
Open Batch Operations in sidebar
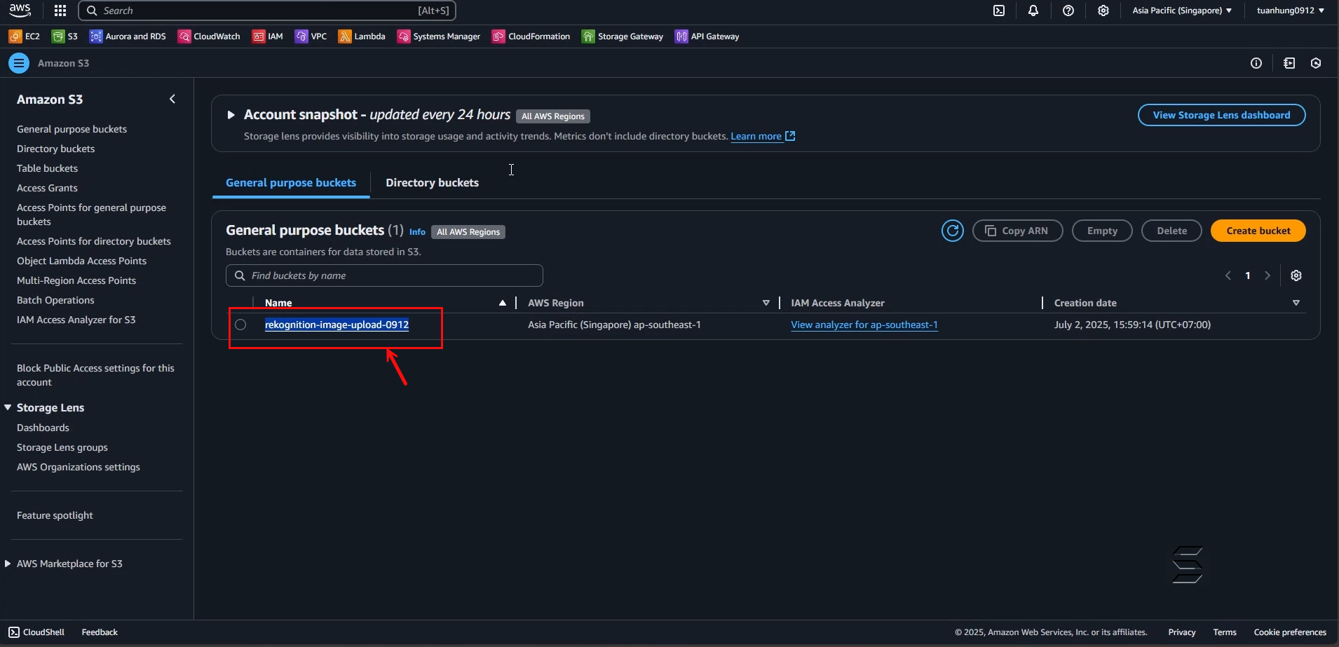click(x=55, y=300)
